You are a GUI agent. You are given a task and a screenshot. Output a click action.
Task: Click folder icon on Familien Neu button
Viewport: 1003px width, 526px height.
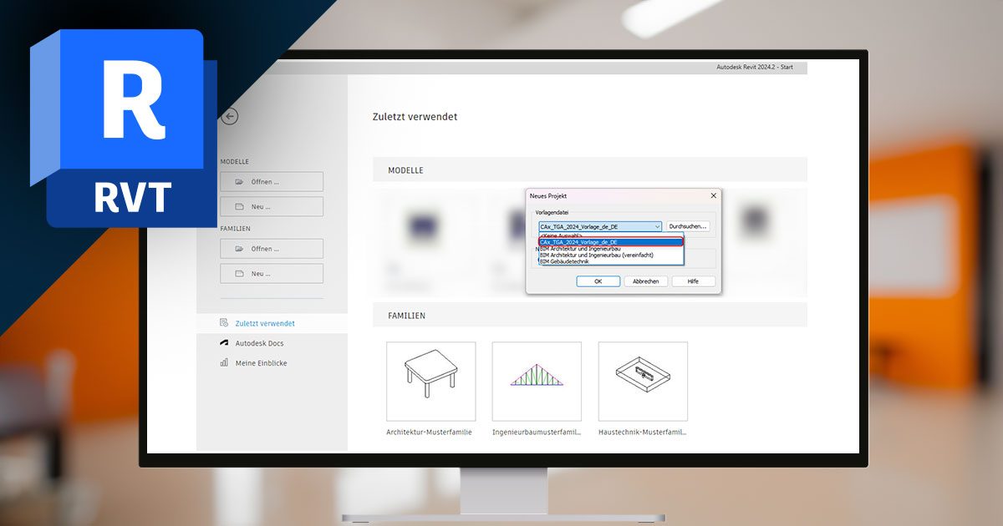click(x=240, y=273)
